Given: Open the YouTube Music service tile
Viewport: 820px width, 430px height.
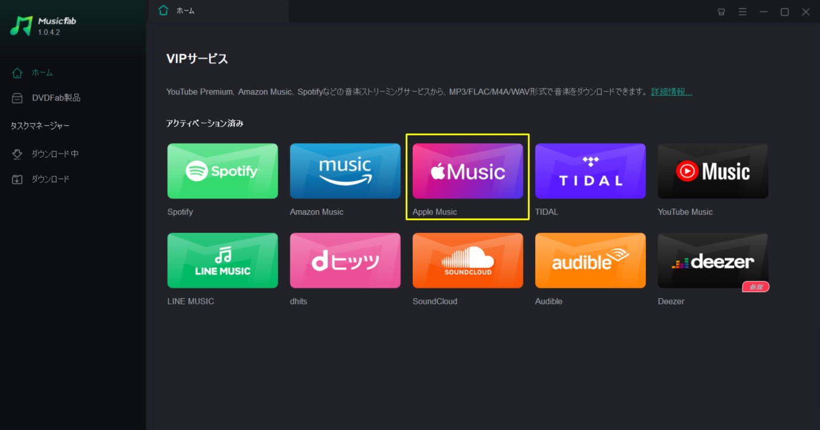Looking at the screenshot, I should [713, 171].
